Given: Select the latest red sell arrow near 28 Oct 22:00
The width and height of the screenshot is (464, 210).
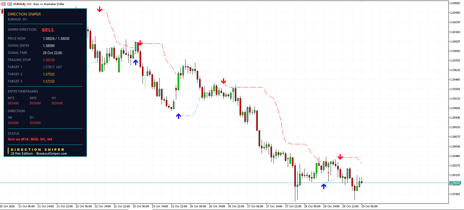Looking at the screenshot, I should tap(340, 157).
